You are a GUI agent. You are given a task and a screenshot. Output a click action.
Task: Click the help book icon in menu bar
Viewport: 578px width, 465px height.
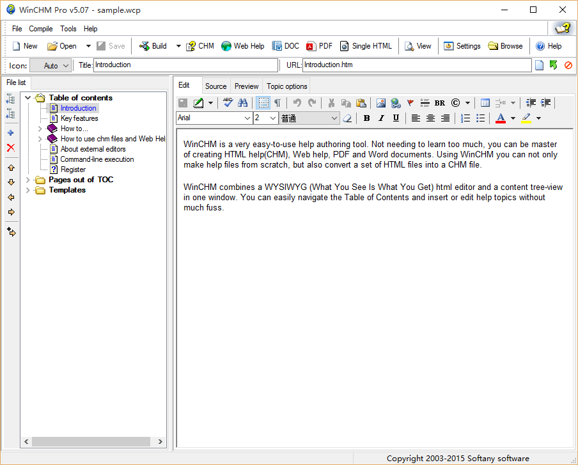coord(563,28)
